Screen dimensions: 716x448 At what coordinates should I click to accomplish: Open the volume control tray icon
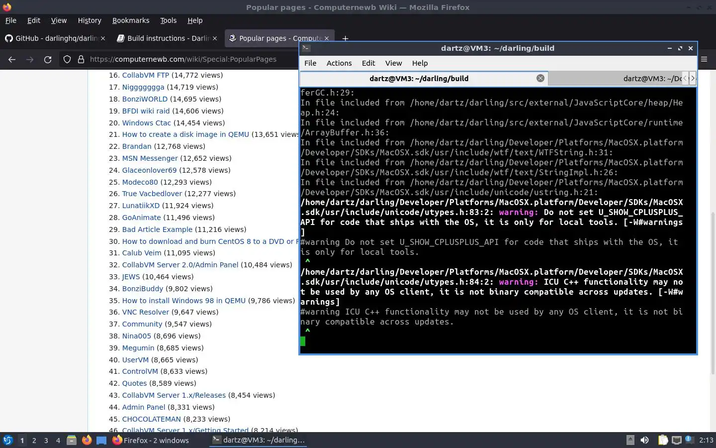click(x=645, y=440)
